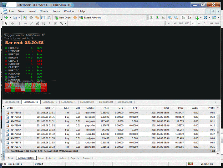Select the Trendline drawing tool
The image size is (223, 168).
31,24
